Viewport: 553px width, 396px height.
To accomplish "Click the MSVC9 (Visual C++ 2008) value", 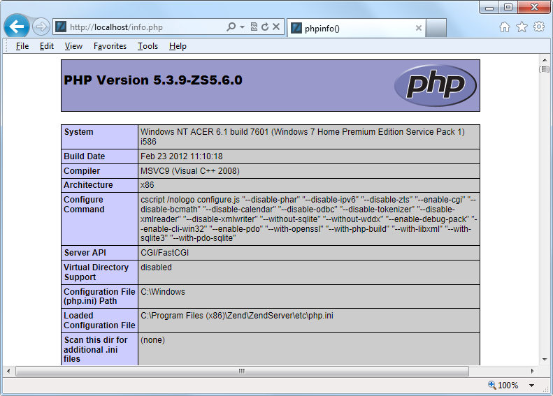I will [x=189, y=171].
